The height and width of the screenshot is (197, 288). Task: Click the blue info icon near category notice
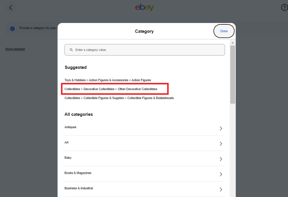tap(12, 29)
